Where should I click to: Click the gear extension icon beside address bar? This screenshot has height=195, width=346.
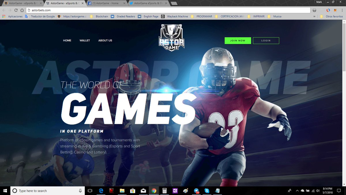(314, 10)
